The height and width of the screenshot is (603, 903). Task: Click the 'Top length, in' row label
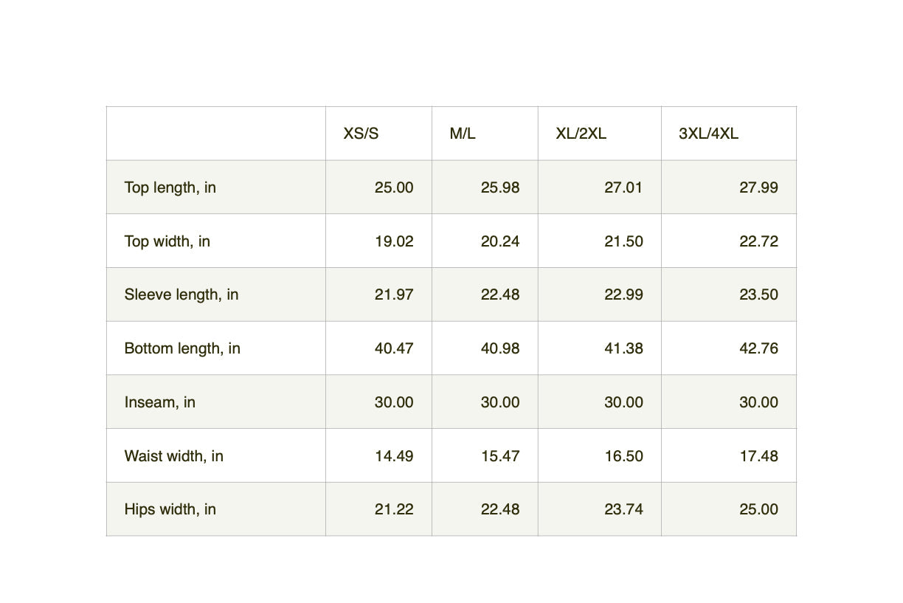tap(170, 187)
